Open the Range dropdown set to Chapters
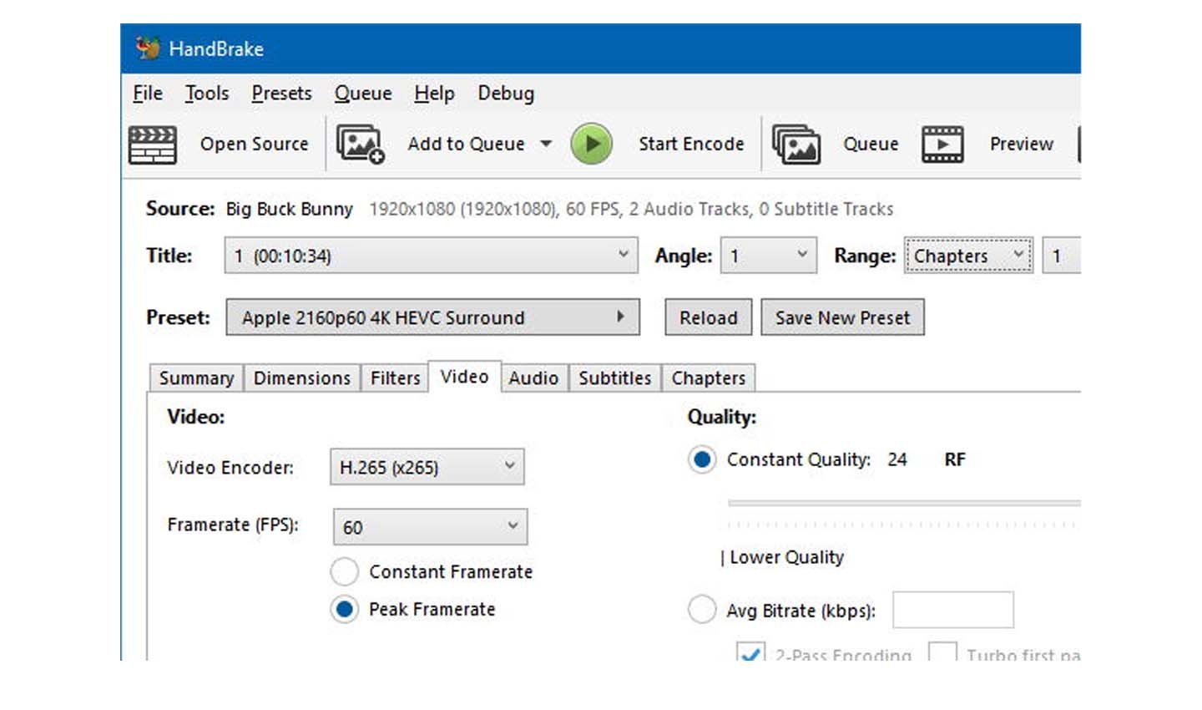The width and height of the screenshot is (1202, 710). (x=968, y=256)
